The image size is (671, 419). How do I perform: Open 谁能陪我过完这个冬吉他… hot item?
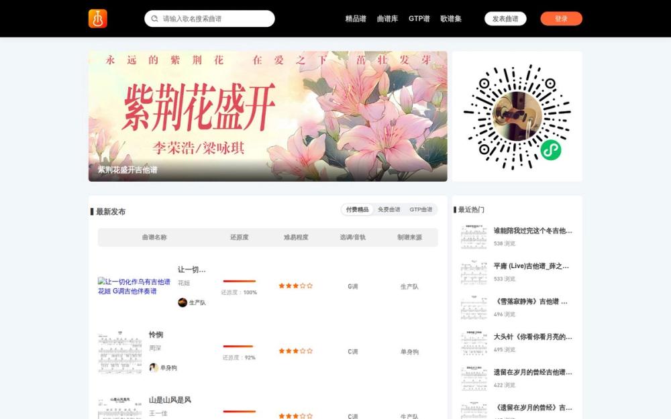click(x=533, y=231)
